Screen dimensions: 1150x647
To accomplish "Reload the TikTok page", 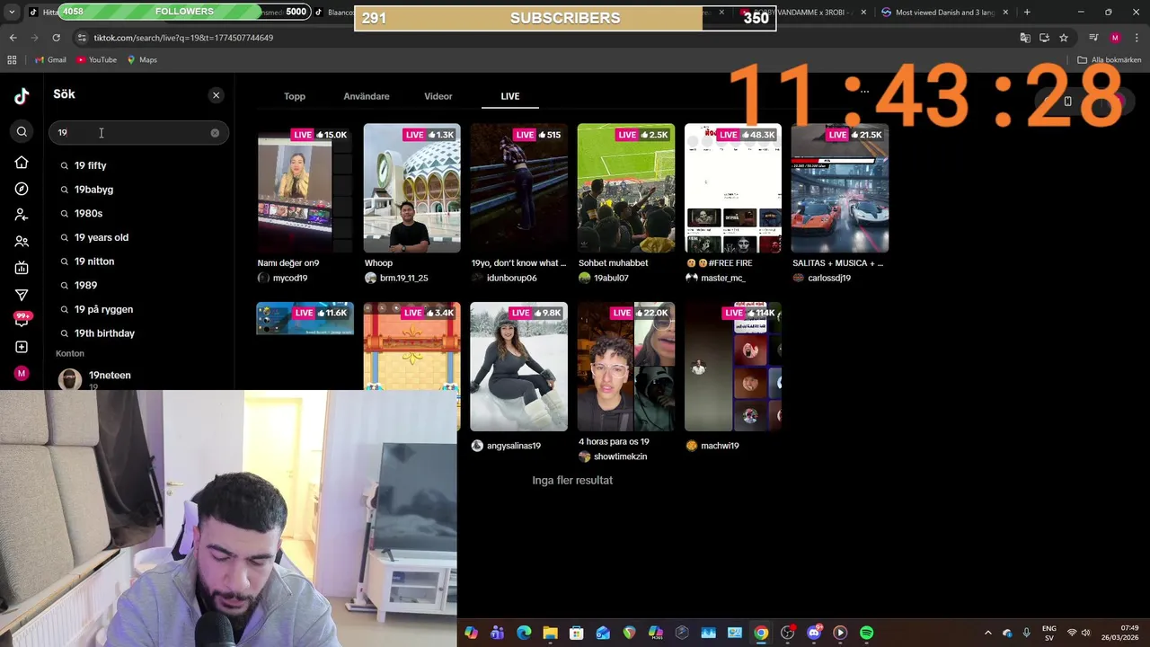I will coord(56,38).
